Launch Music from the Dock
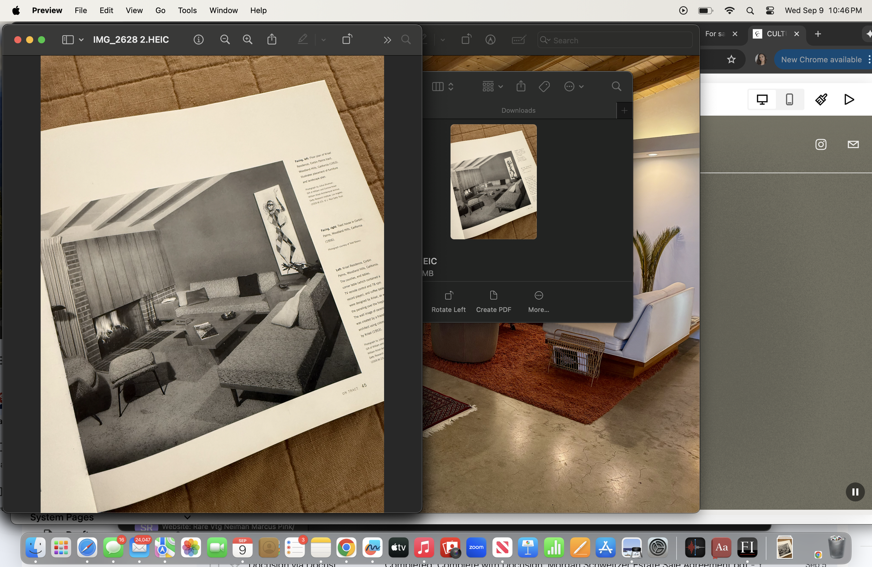The image size is (872, 567). [x=424, y=547]
